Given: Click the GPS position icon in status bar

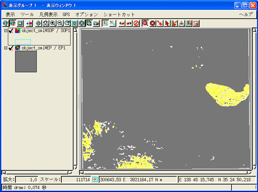Looking at the screenshot, I should pyautogui.click(x=94, y=180).
